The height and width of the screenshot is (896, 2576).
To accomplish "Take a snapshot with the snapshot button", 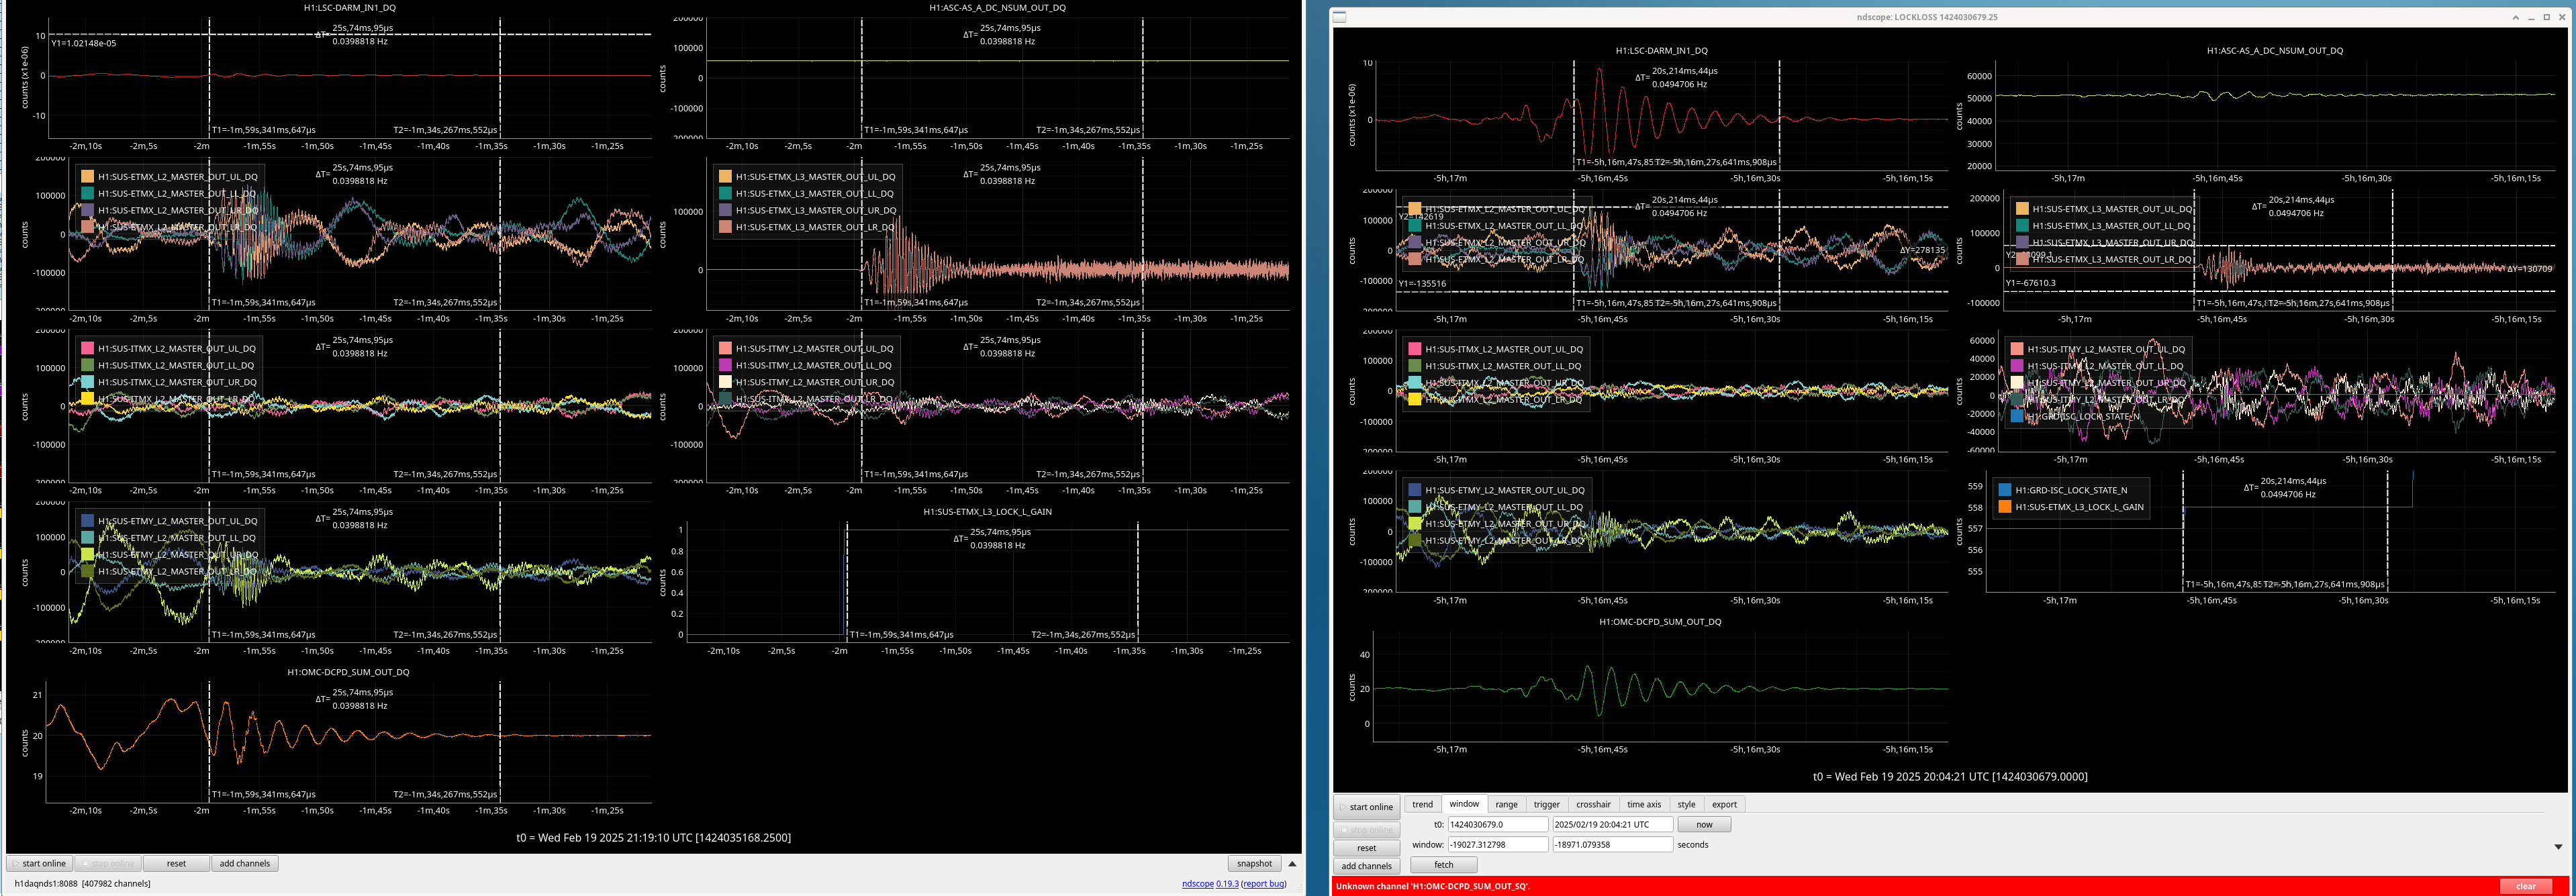I will pyautogui.click(x=1254, y=864).
